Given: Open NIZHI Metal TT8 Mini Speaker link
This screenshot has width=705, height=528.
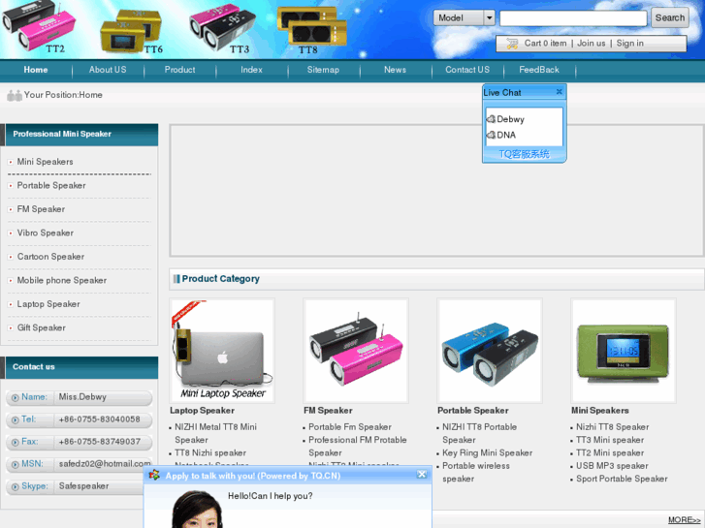Looking at the screenshot, I should (x=216, y=433).
